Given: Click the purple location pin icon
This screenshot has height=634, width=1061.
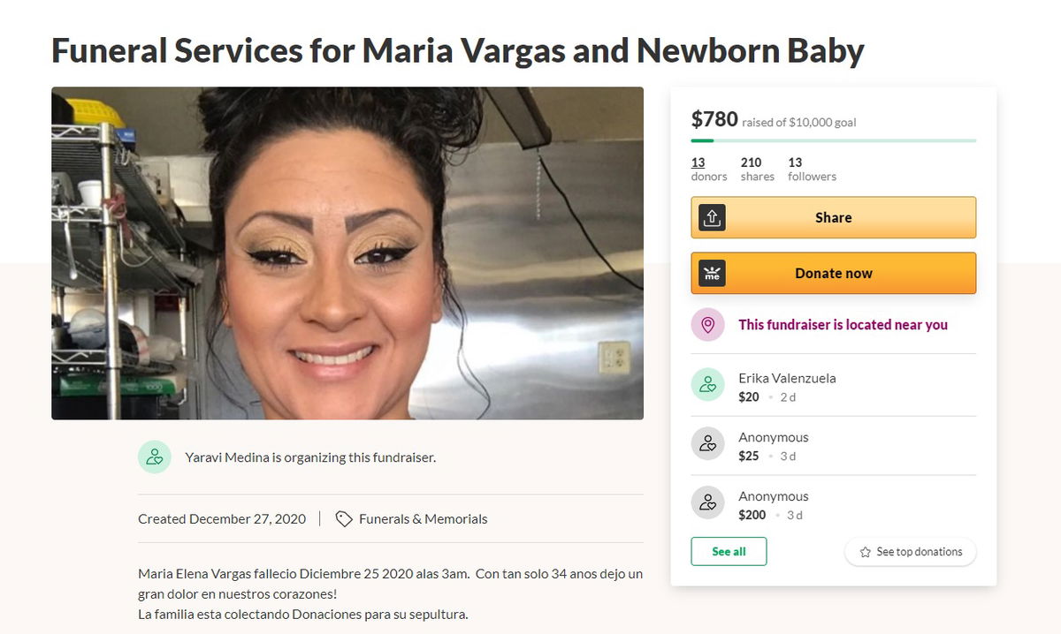Looking at the screenshot, I should click(707, 325).
